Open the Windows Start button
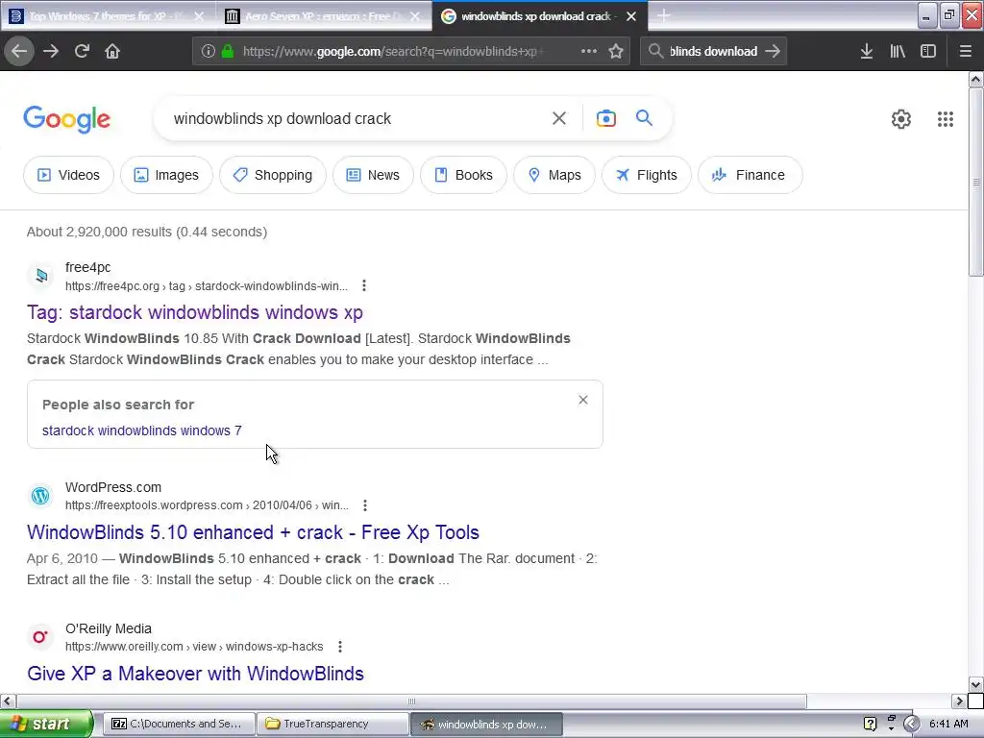Viewport: 984px width, 738px height. click(46, 724)
